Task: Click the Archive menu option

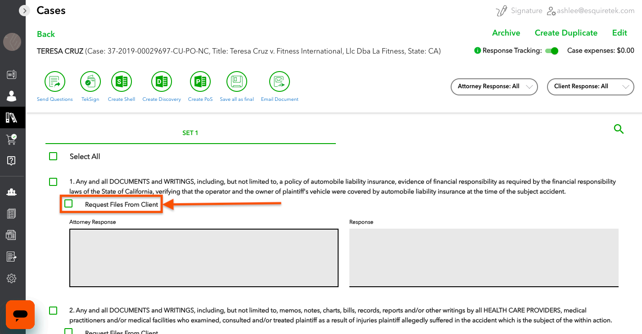Action: pyautogui.click(x=506, y=33)
